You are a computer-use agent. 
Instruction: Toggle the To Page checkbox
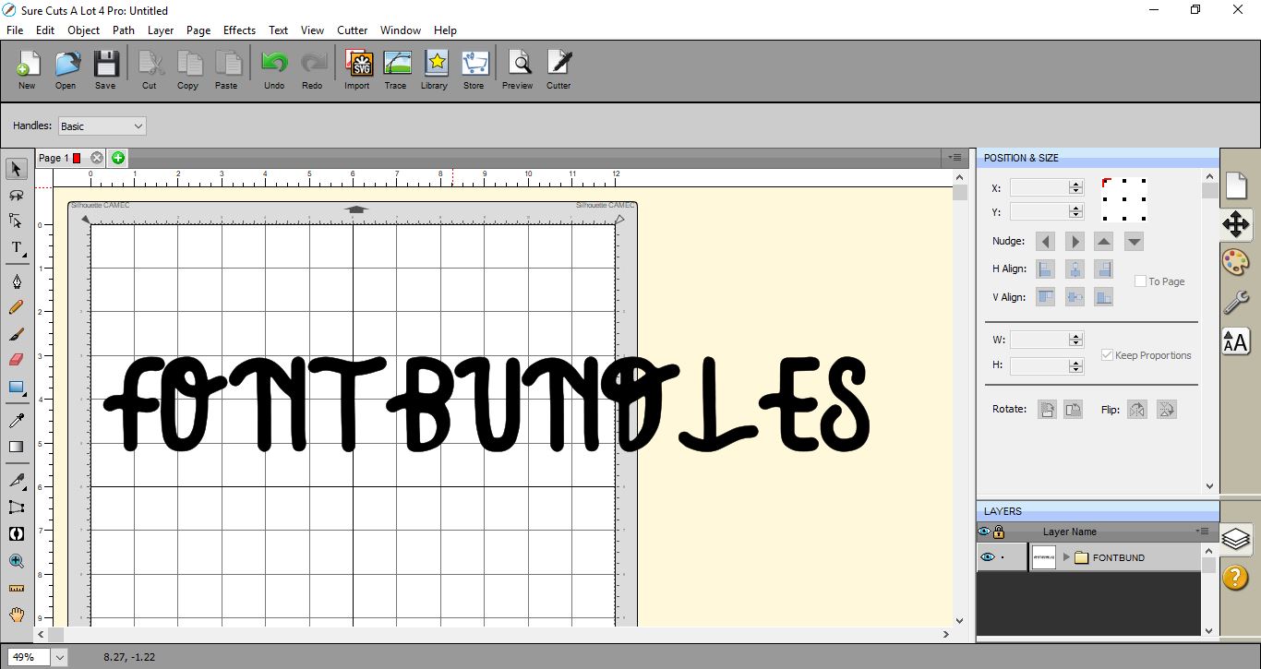click(1140, 281)
